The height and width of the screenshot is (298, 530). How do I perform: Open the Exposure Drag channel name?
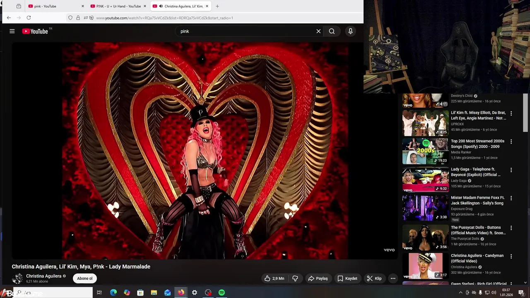pos(461,209)
